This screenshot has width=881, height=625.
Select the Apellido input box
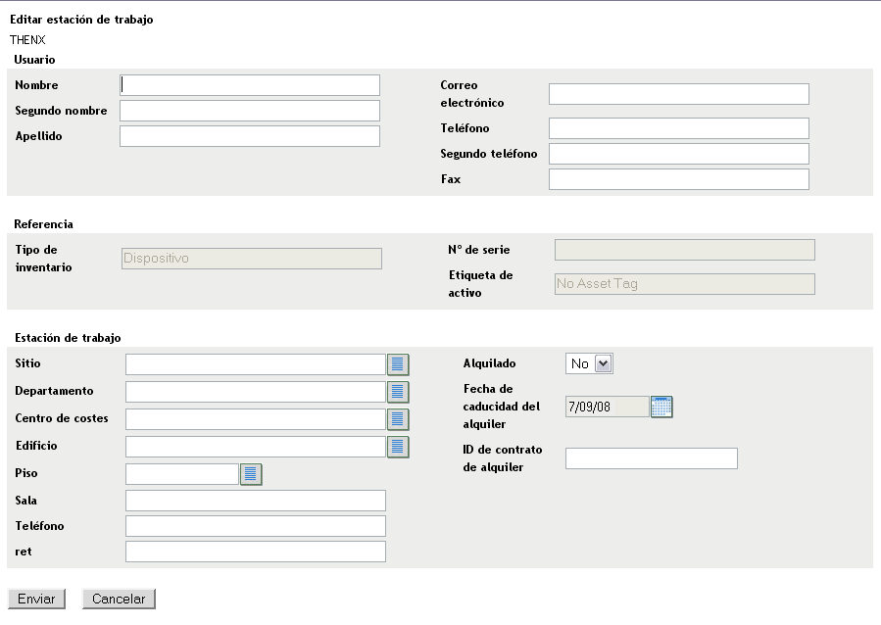tap(250, 136)
